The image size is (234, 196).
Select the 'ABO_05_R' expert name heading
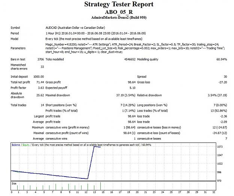point(119,12)
